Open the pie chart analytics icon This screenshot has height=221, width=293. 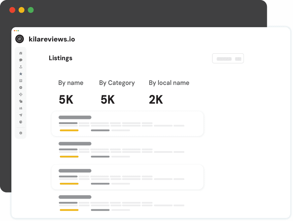21,122
